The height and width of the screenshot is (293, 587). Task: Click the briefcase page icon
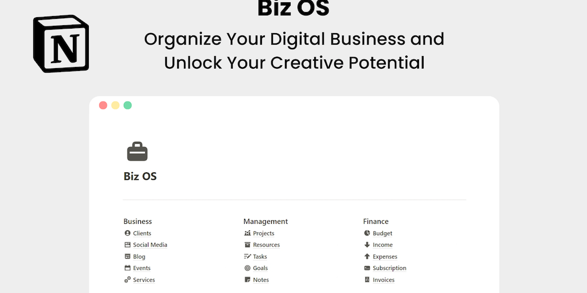click(137, 152)
